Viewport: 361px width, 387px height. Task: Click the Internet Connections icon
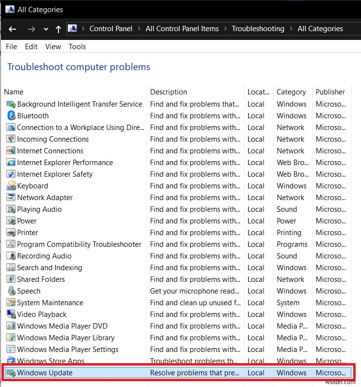click(11, 151)
